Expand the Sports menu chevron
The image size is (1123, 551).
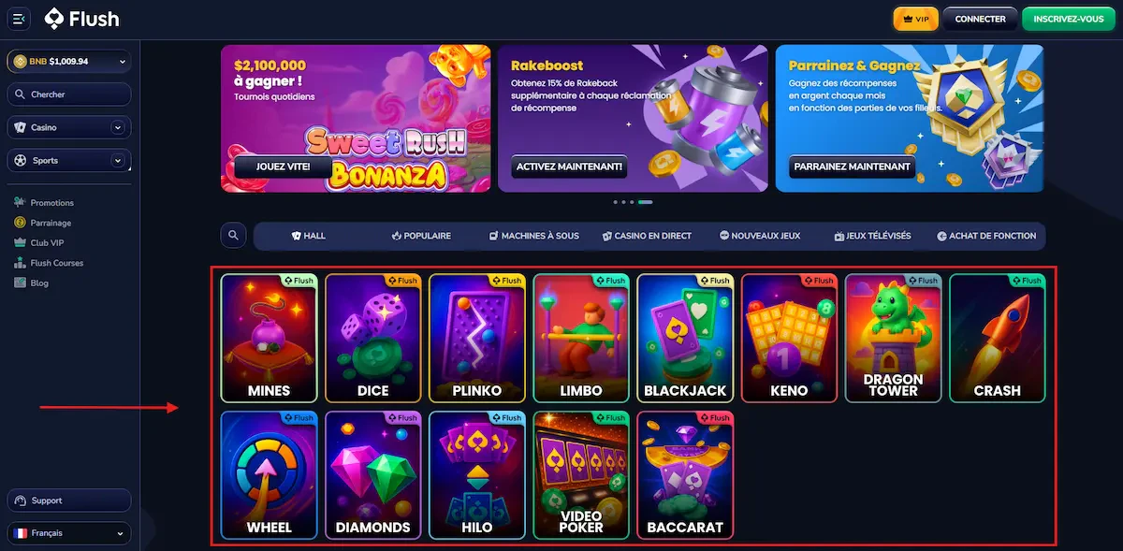tap(118, 161)
